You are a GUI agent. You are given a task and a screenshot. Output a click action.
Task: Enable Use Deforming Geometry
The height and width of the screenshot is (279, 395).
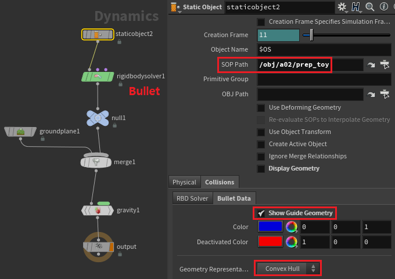coord(261,108)
